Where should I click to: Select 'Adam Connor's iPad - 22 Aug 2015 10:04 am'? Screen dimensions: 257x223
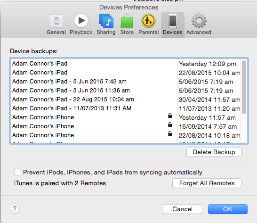126,99
